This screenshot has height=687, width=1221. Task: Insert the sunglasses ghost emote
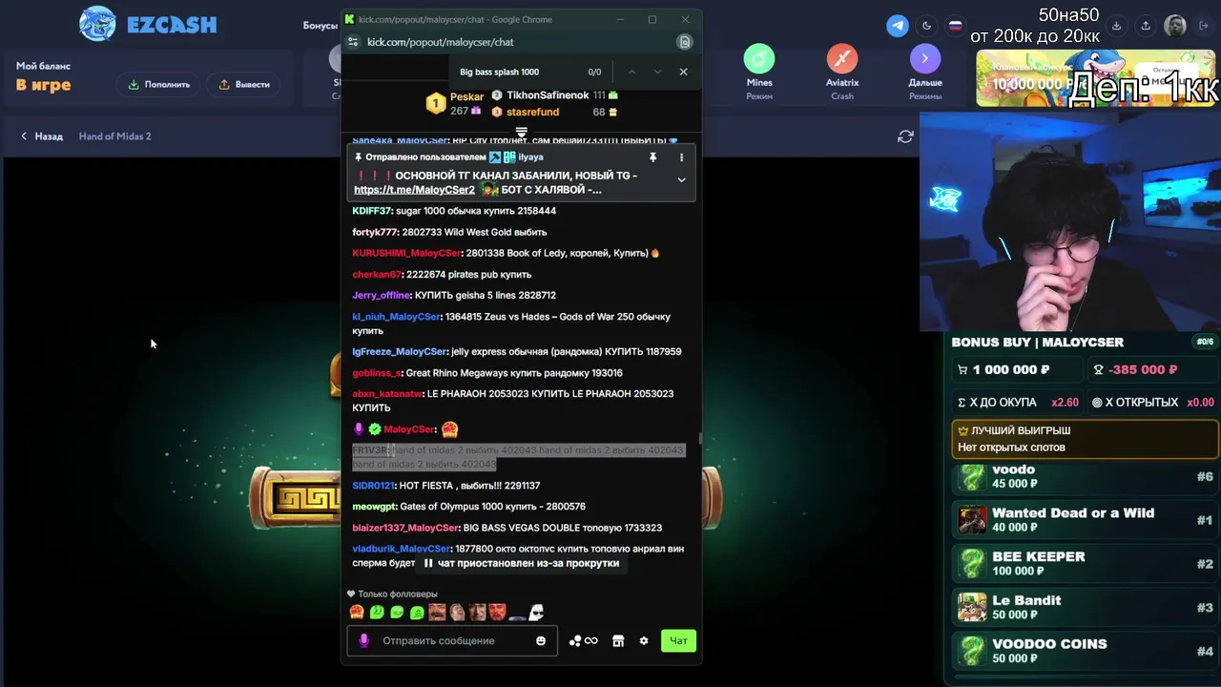pos(537,612)
